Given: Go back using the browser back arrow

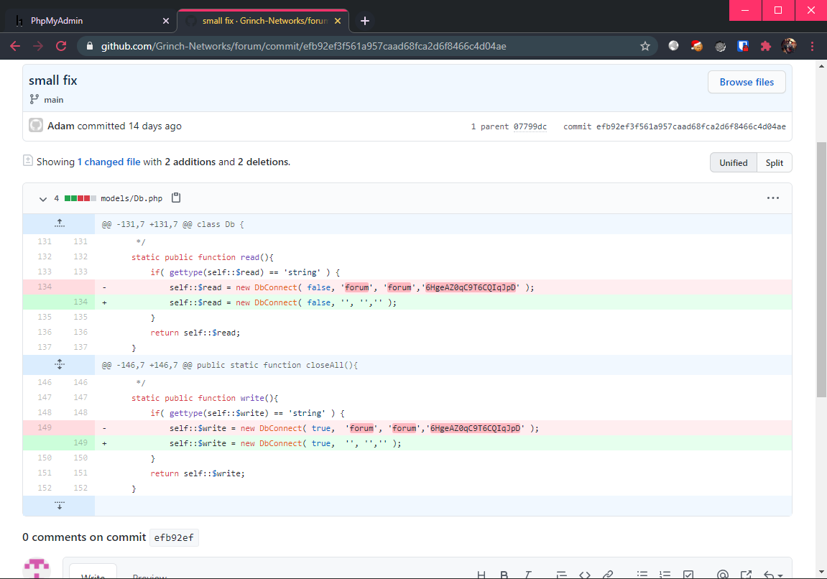Looking at the screenshot, I should point(15,47).
